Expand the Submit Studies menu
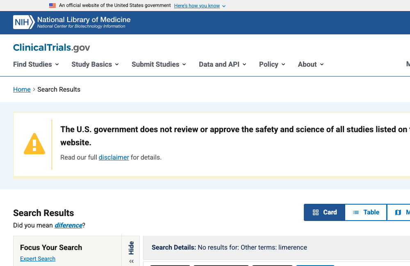 click(159, 65)
